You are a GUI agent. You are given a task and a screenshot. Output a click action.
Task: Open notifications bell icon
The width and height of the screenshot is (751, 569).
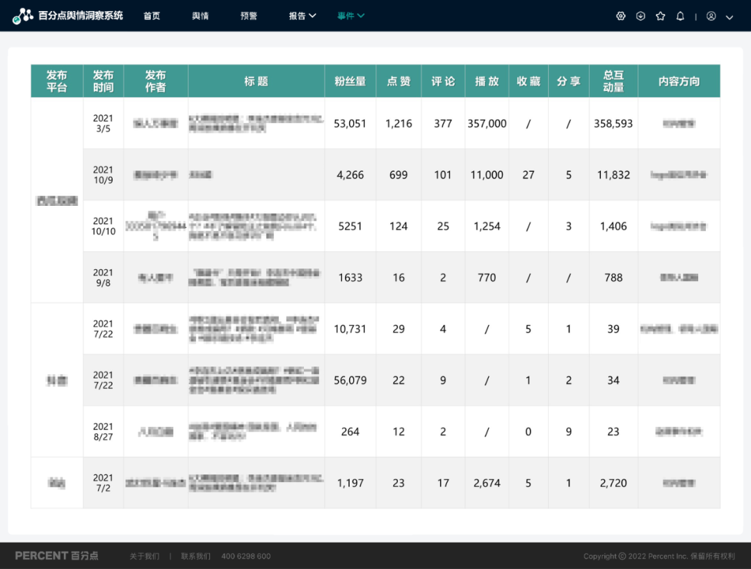680,16
